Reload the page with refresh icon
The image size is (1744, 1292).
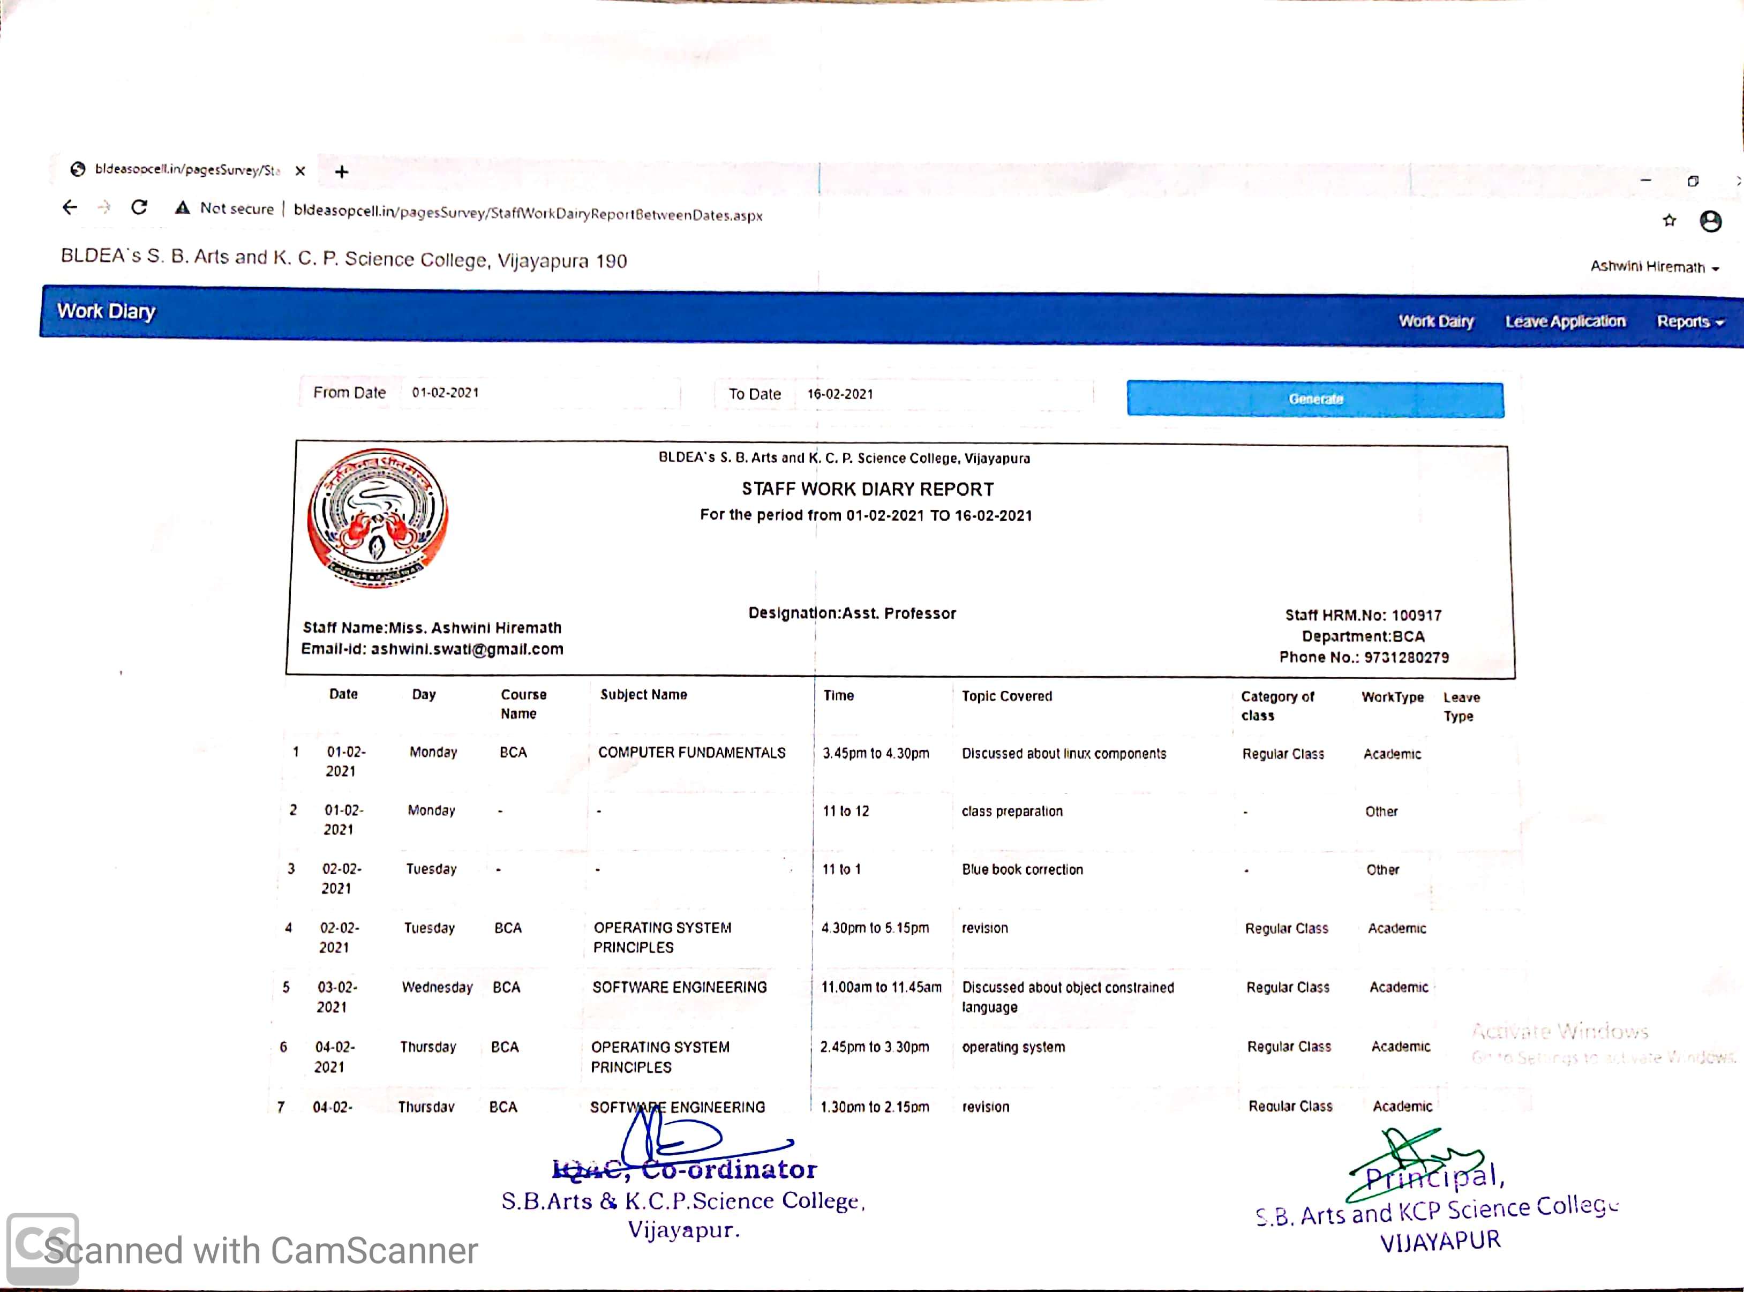click(x=139, y=207)
